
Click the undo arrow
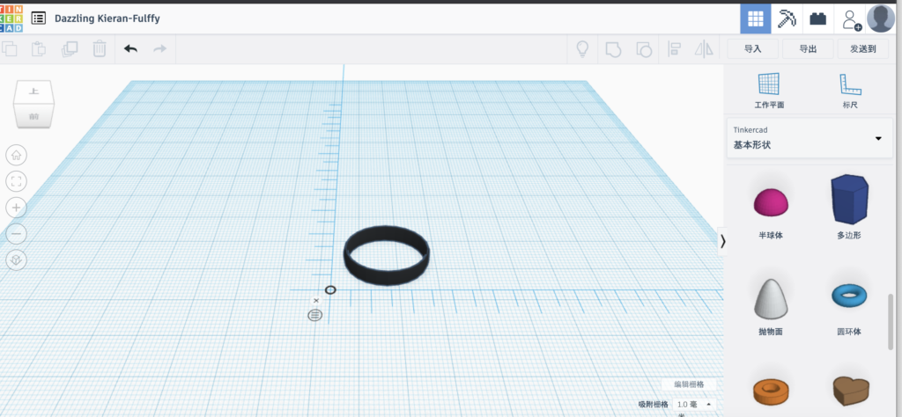click(130, 49)
